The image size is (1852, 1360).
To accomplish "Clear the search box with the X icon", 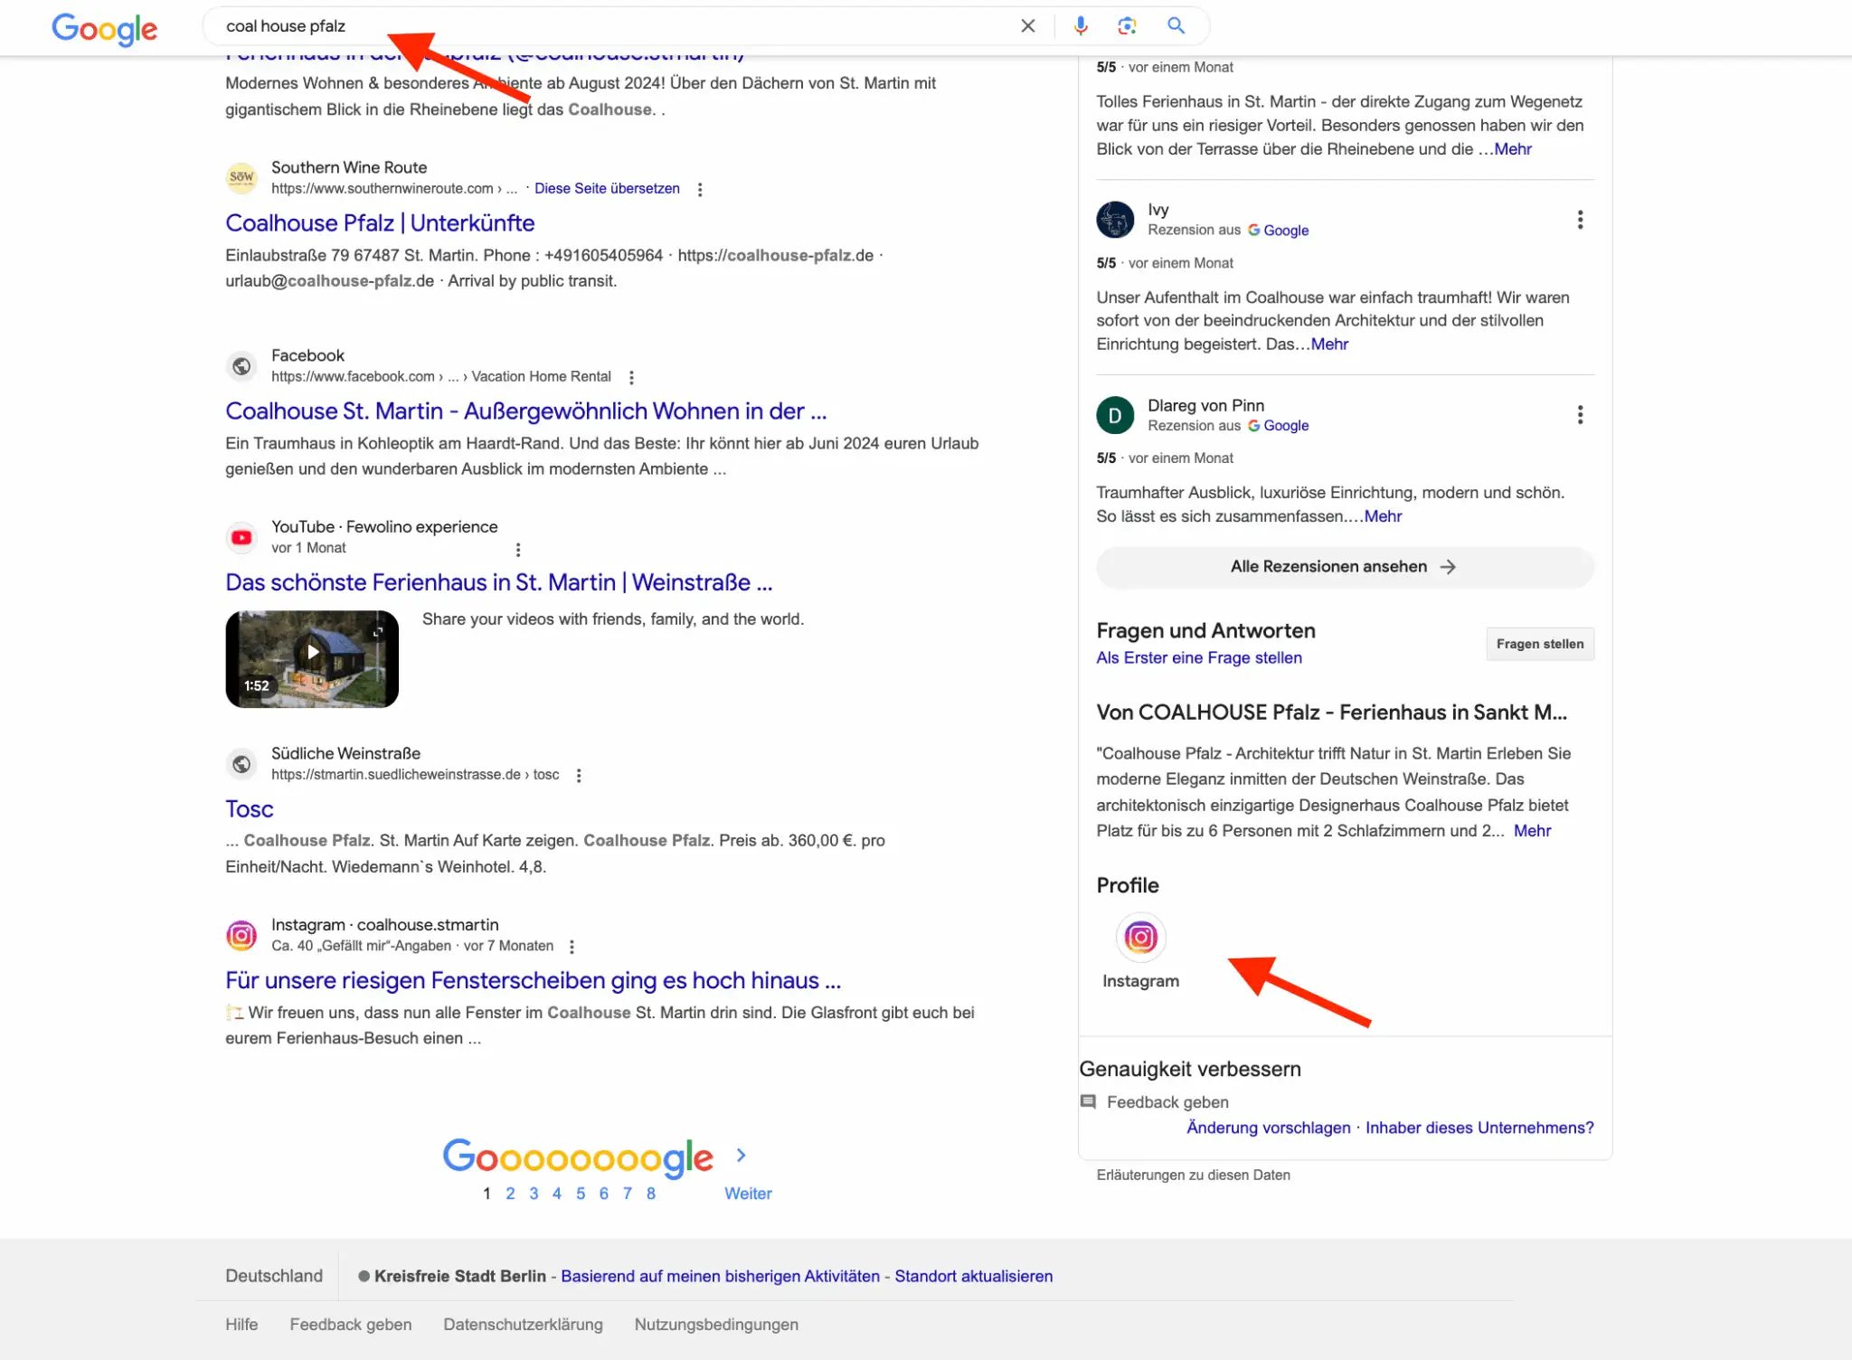I will tap(1027, 26).
